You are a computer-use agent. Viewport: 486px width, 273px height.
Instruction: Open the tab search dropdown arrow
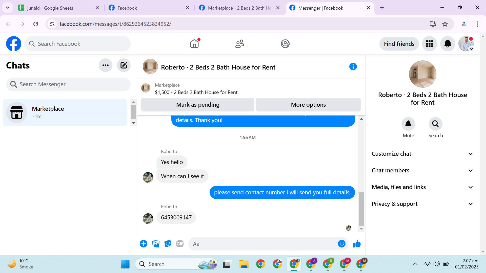coord(8,8)
